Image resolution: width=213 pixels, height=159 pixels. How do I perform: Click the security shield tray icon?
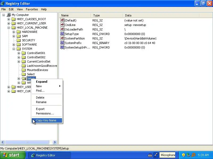point(183,155)
